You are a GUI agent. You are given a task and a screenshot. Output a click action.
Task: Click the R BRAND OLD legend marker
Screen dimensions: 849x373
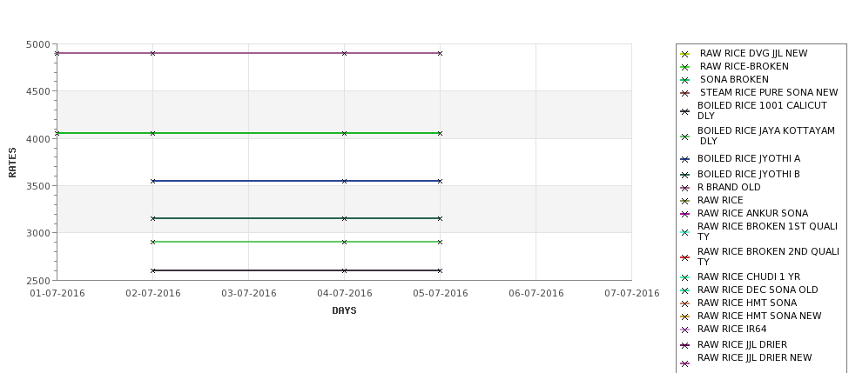pos(684,188)
